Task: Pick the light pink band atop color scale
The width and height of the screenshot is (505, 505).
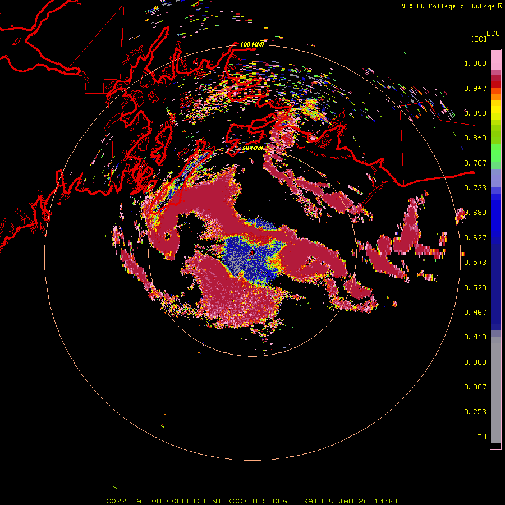Action: pos(495,59)
